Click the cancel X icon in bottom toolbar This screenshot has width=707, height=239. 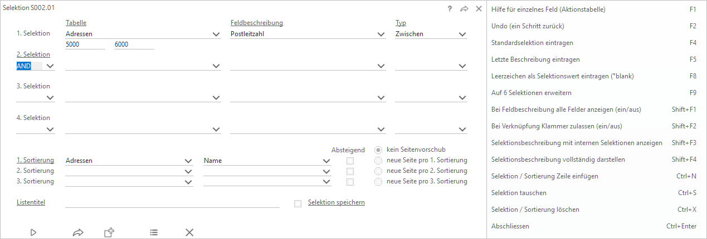point(189,232)
